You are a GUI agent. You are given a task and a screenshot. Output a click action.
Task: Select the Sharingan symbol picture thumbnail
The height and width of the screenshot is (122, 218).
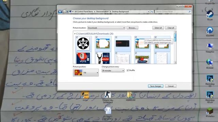pos(83,44)
